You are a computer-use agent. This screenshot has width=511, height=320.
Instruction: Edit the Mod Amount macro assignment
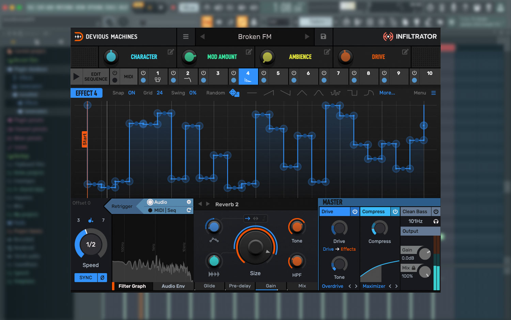pyautogui.click(x=249, y=52)
